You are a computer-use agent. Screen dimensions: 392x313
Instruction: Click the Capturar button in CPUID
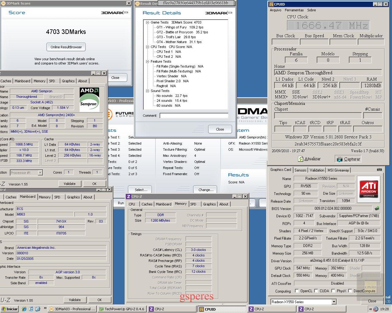click(x=348, y=159)
